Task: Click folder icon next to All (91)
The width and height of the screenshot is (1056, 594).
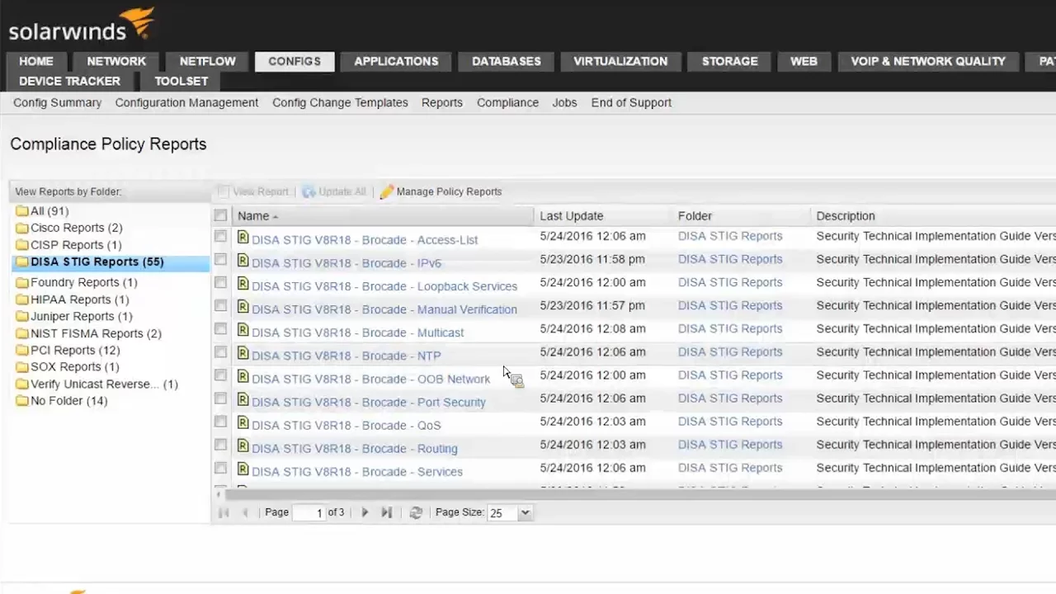Action: [x=22, y=211]
